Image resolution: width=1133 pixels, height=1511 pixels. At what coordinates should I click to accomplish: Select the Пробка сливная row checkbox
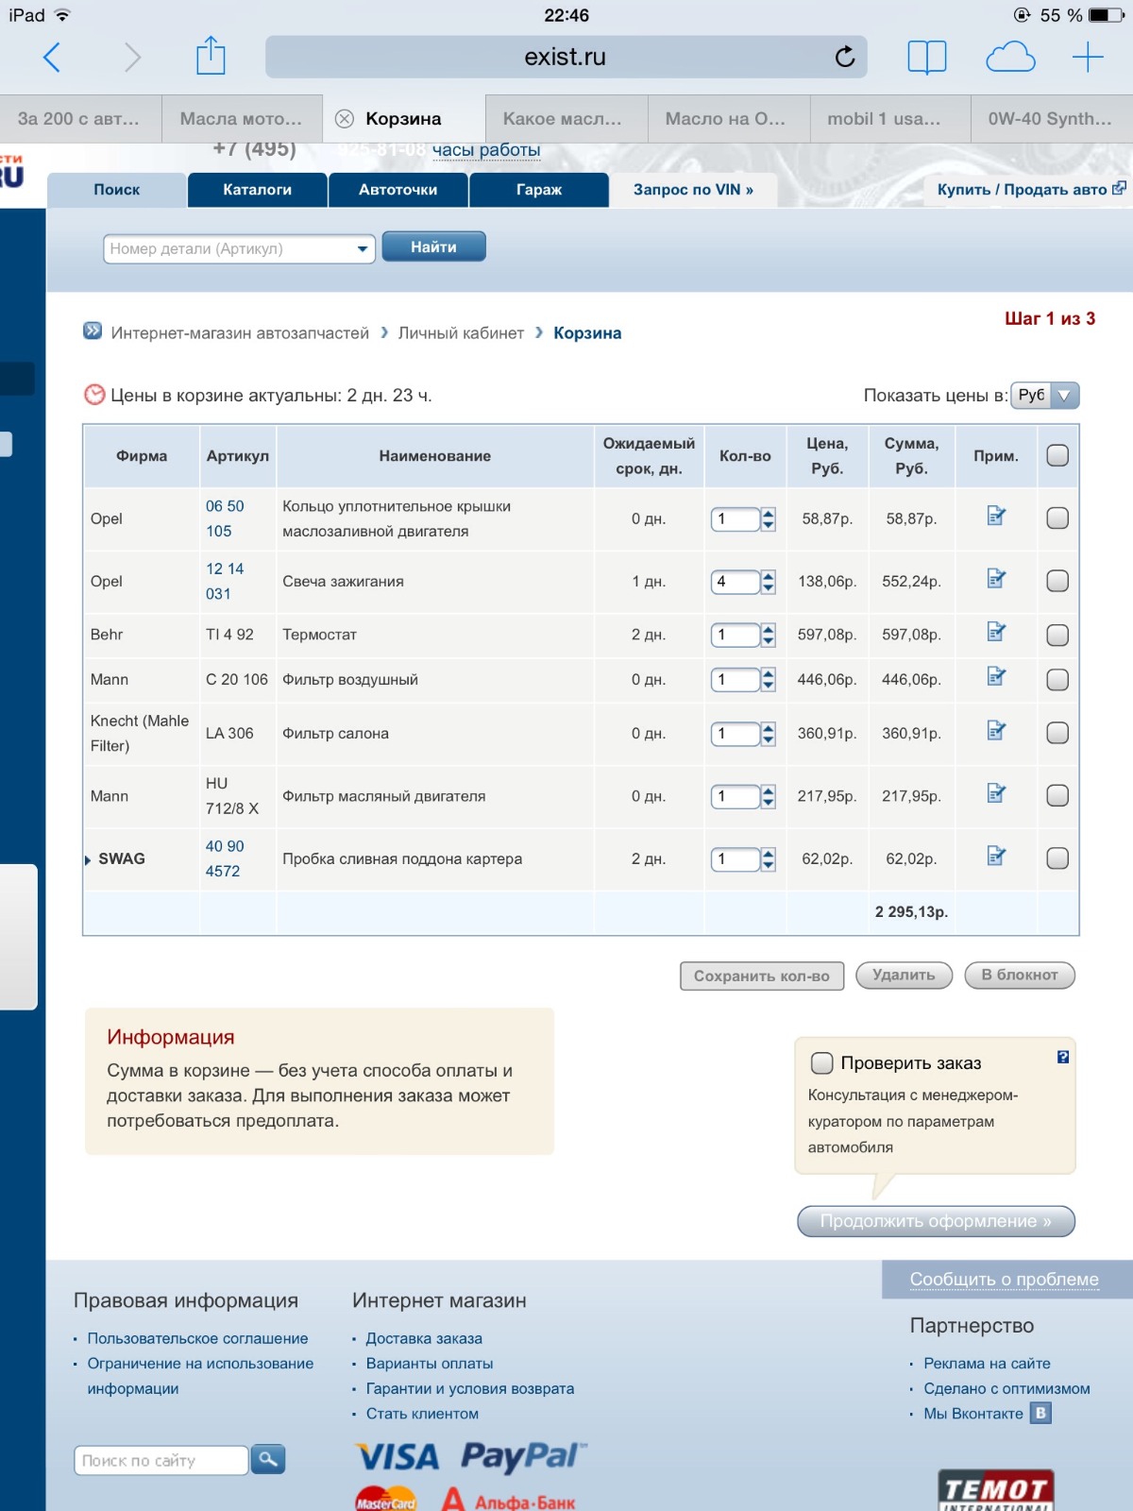coord(1057,858)
